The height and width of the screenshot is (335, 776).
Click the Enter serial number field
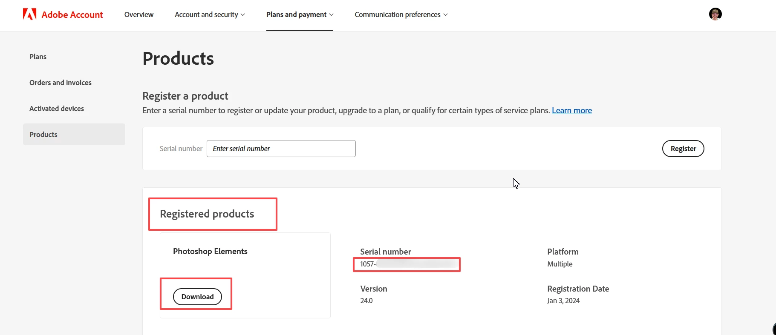(281, 149)
